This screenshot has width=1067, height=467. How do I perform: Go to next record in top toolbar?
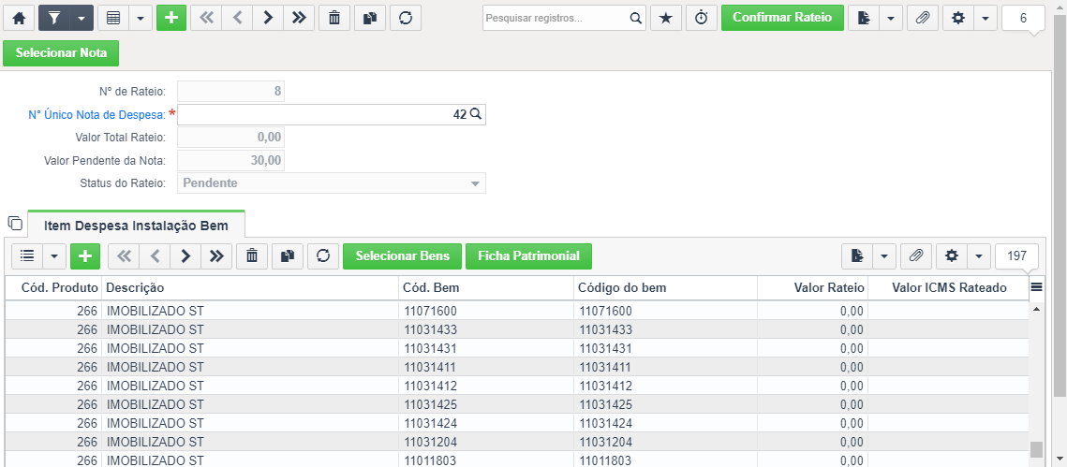point(267,18)
